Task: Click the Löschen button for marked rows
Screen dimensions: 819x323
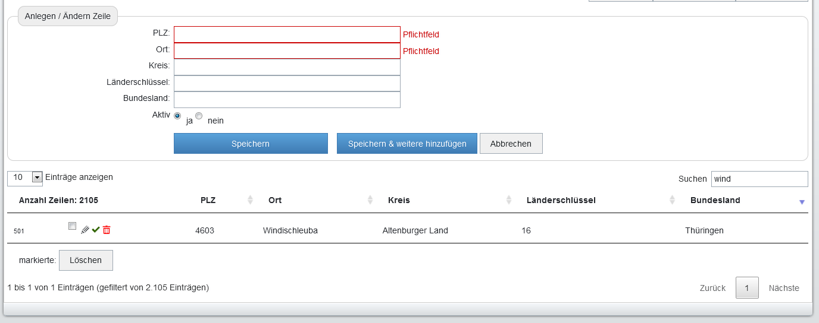Action: point(86,260)
